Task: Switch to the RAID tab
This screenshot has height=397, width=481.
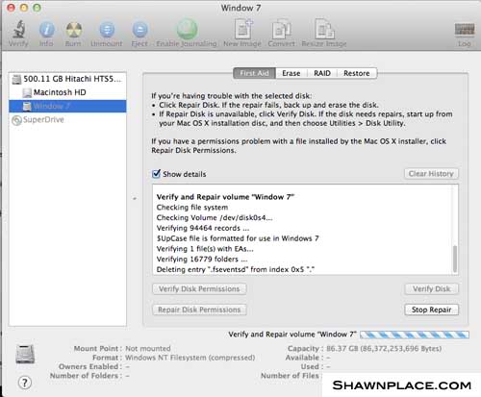Action: point(322,73)
